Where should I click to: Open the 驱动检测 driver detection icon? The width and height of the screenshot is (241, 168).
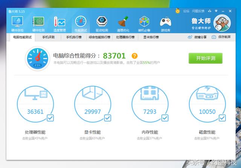[x=102, y=24]
